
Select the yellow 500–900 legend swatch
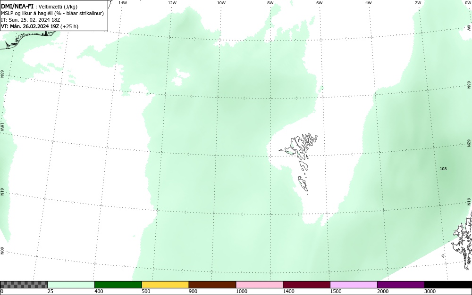tap(165, 285)
